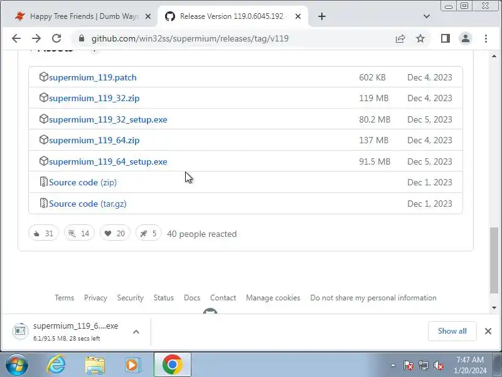Open the taskbar clock and date

point(470,365)
